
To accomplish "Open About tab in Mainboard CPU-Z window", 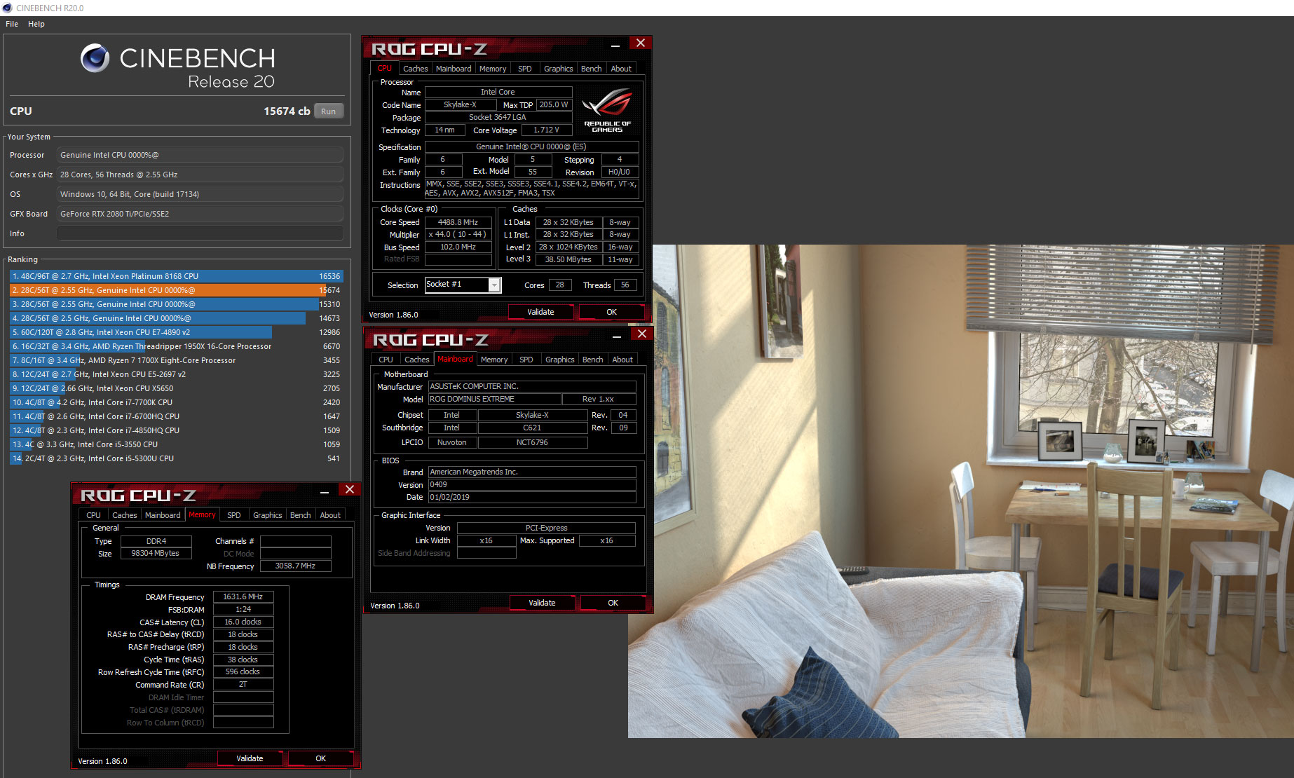I will coord(622,360).
